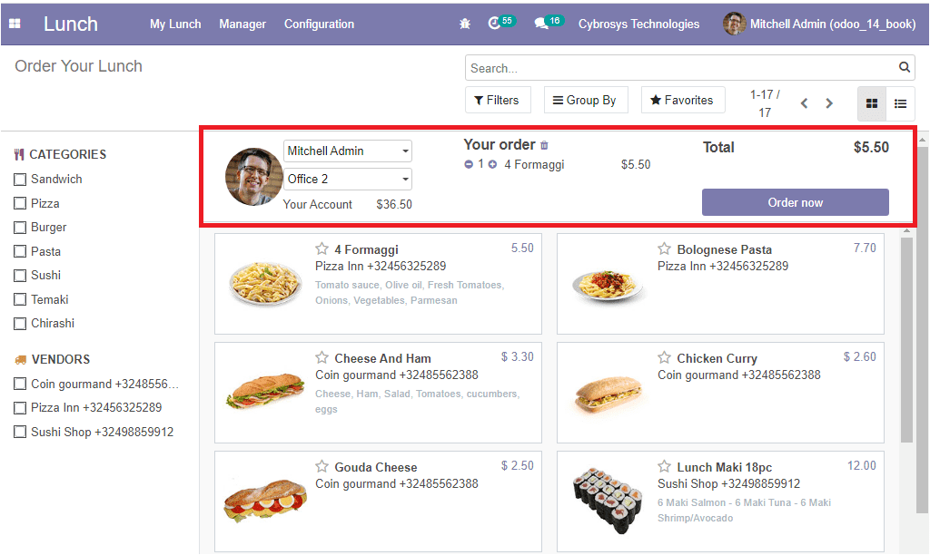Decrease 4 Formaggi quantity minus icon

[469, 164]
